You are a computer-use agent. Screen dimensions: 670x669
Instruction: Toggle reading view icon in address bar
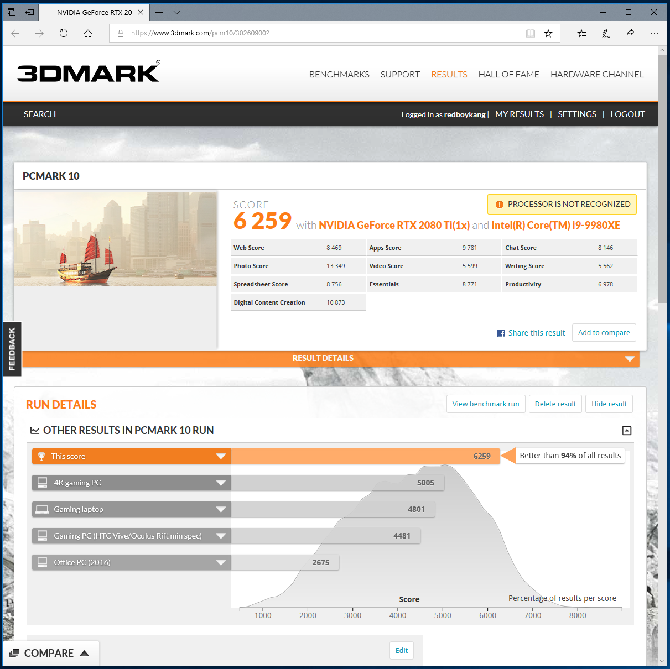click(531, 33)
